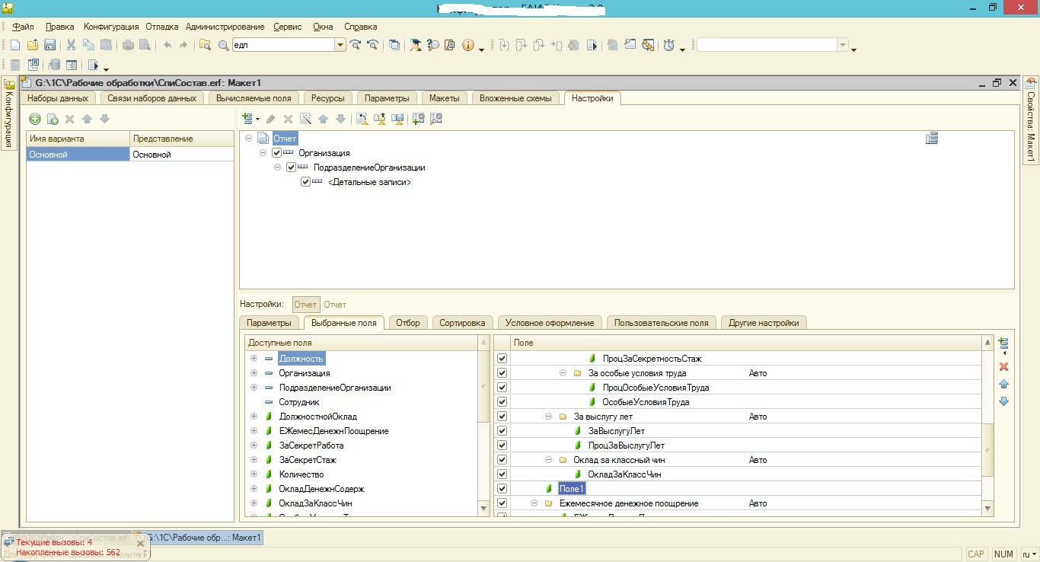
Task: Click the add new structure element icon
Action: click(x=247, y=119)
